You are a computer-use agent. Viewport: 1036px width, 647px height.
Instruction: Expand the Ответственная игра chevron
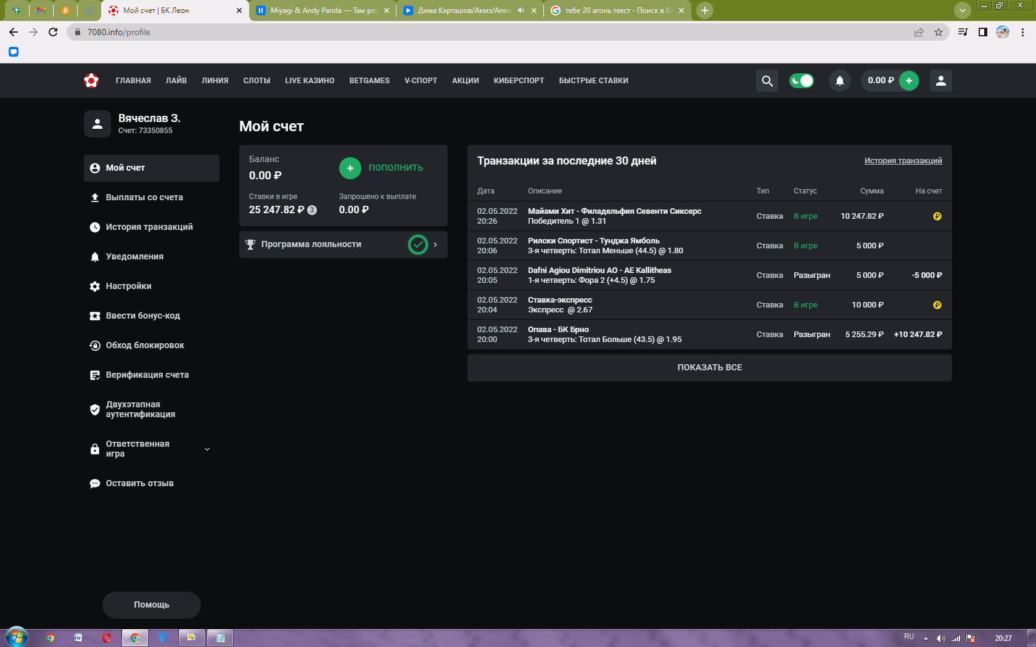(x=207, y=449)
